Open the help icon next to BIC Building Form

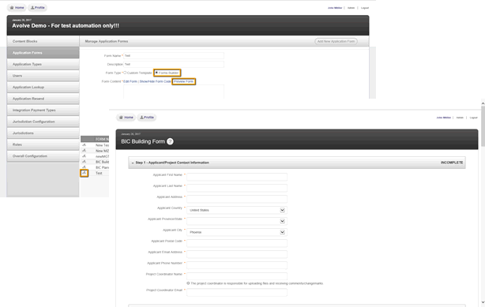click(170, 141)
